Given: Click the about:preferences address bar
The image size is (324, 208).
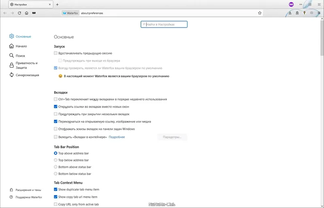Looking at the screenshot, I should (x=162, y=13).
